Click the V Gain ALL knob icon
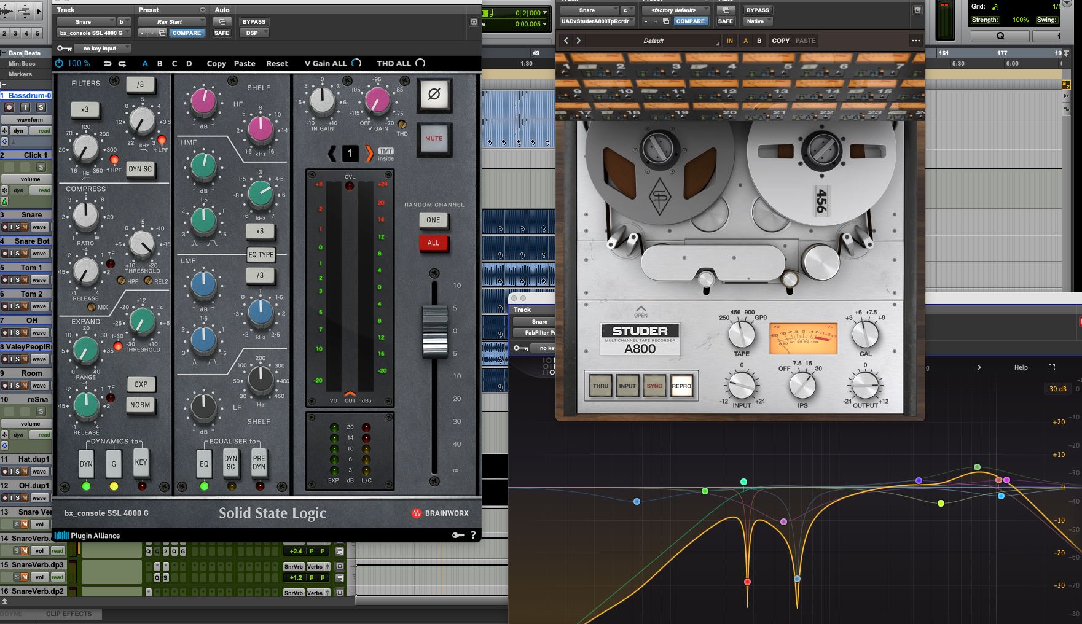Screen dimensions: 1082x624 coord(356,63)
